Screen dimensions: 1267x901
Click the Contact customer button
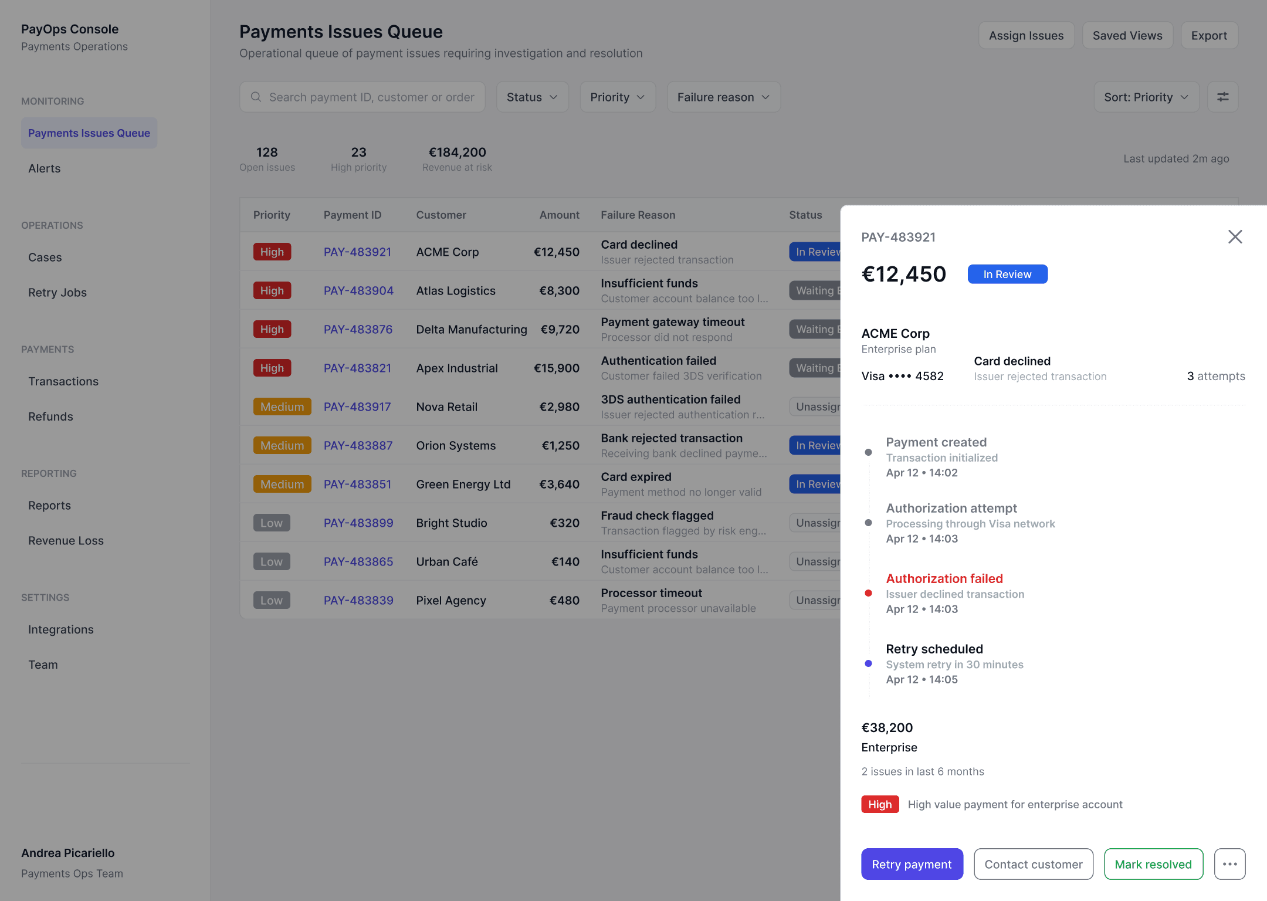1033,864
